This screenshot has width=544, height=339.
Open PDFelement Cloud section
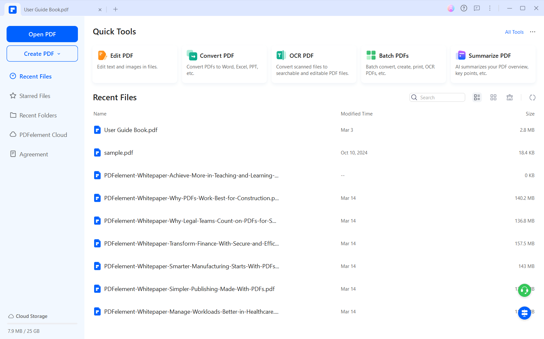(x=43, y=135)
